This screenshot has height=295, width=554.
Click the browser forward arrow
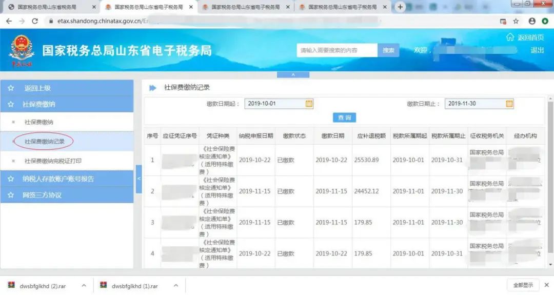[22, 21]
